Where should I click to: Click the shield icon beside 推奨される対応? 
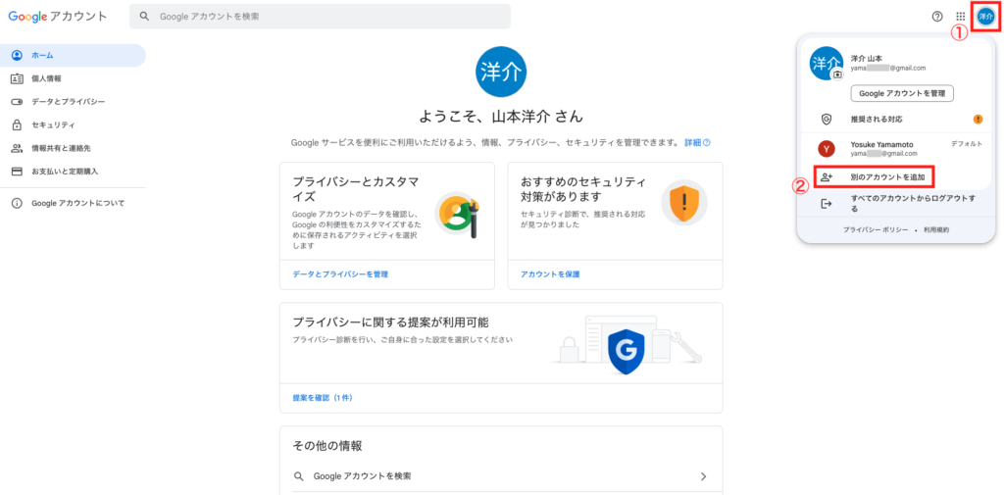pyautogui.click(x=827, y=120)
